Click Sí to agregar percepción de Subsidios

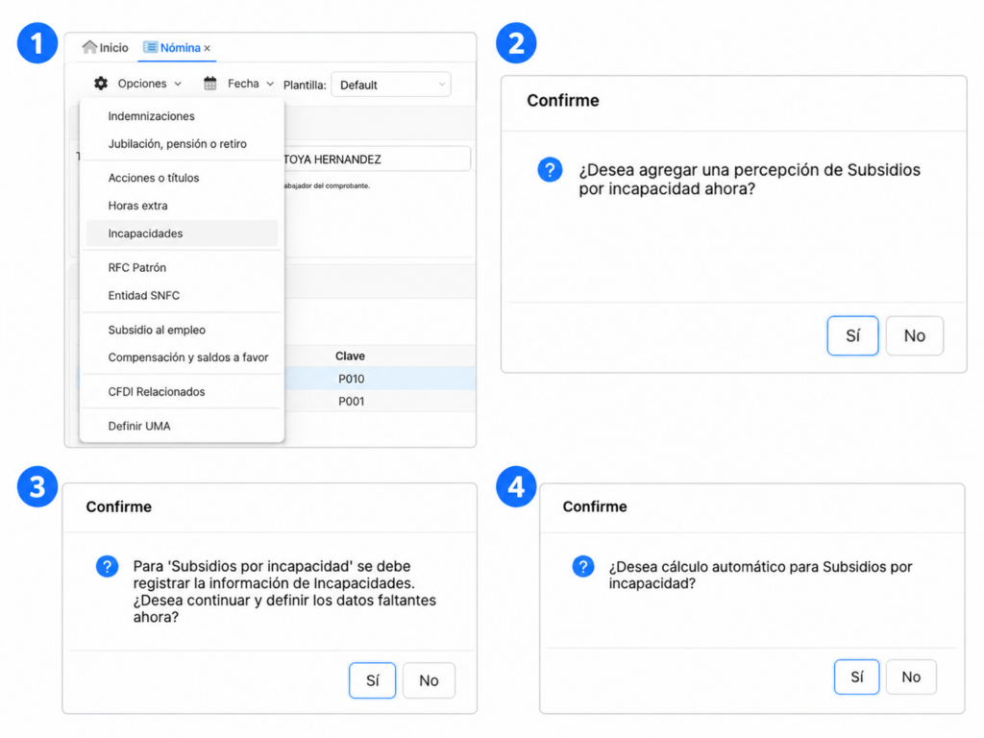point(852,335)
